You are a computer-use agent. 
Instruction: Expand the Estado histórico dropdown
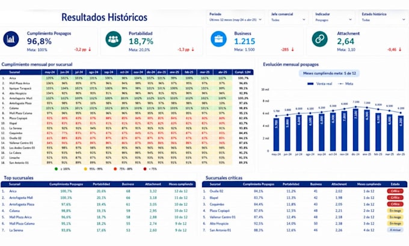coord(384,17)
